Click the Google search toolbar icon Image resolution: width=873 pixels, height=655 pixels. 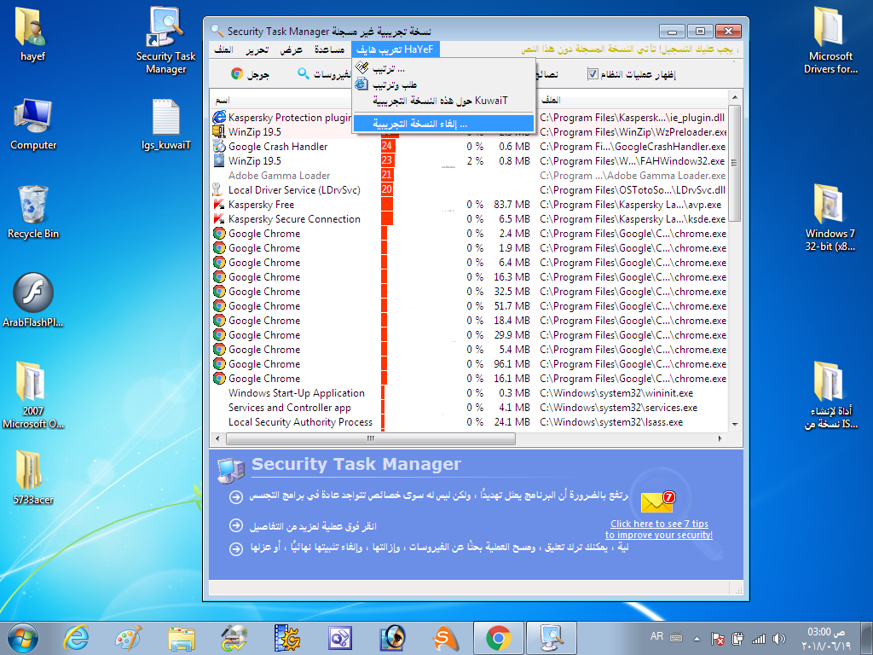237,73
